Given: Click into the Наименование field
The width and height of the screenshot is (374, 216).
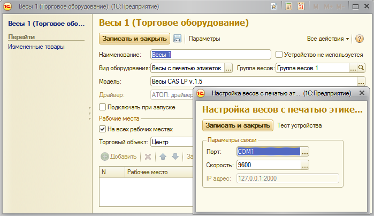Looking at the screenshot, I should (211, 55).
